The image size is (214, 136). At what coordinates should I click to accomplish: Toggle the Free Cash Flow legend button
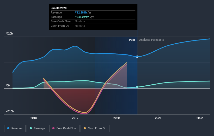tap(64, 128)
